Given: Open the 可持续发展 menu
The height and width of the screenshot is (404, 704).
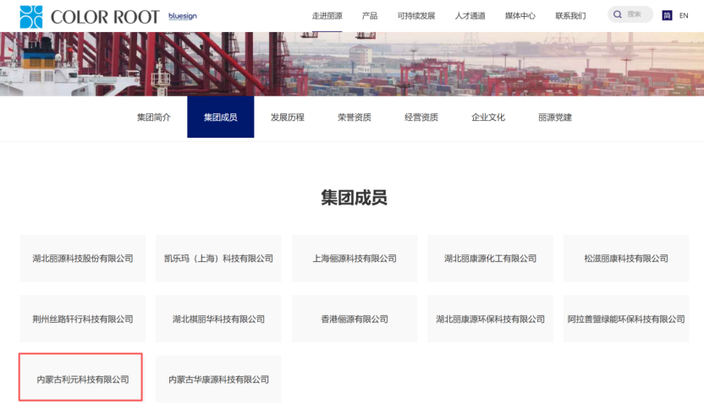Looking at the screenshot, I should pos(415,15).
